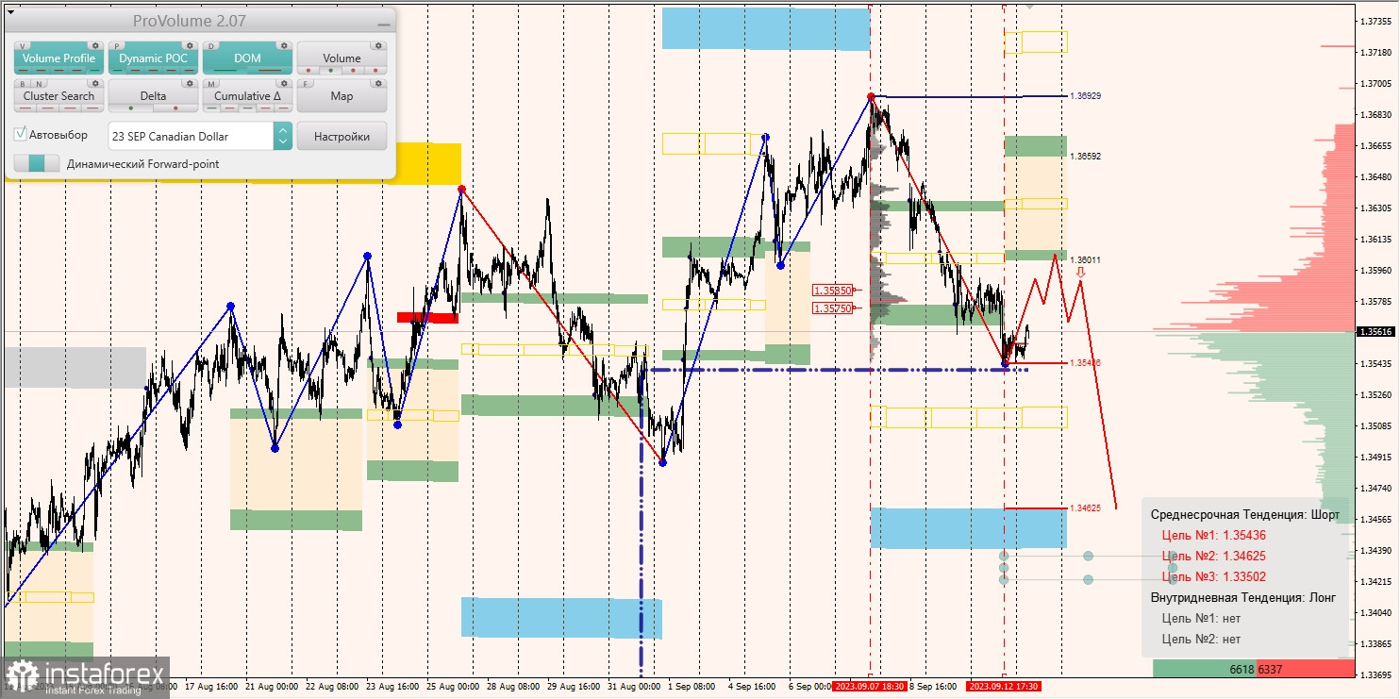Enable the Cumulative Δ indicator
Viewport: 1400px width, 699px height.
pyautogui.click(x=247, y=96)
